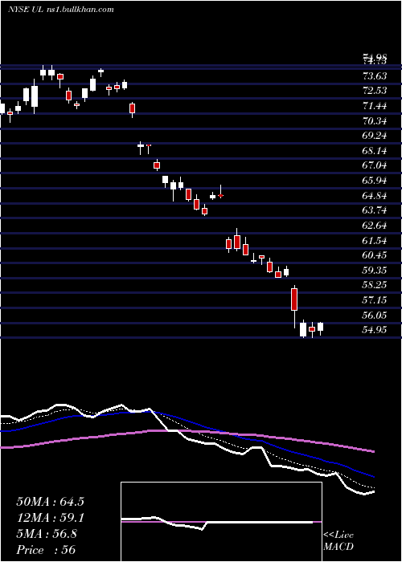Click the 59.35 price axis label
Image resolution: width=402 pixels, height=562 pixels.
coord(375,271)
